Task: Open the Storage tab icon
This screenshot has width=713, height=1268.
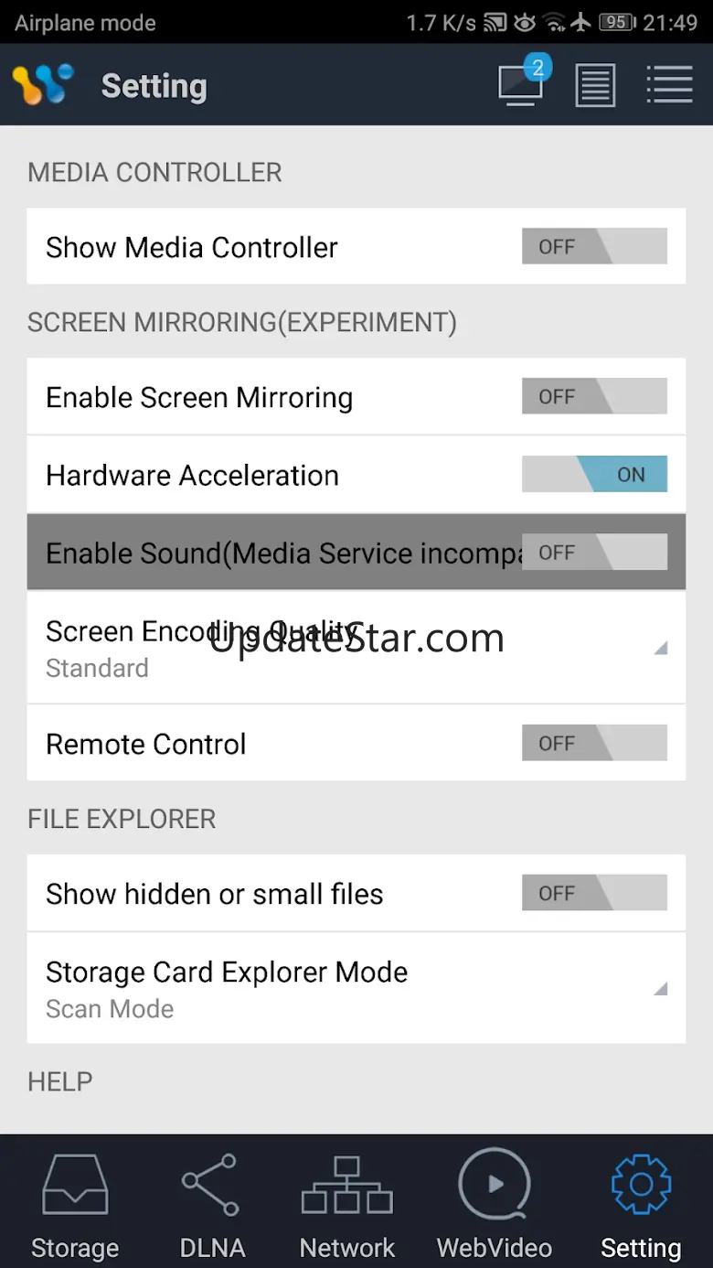Action: pyautogui.click(x=75, y=1185)
